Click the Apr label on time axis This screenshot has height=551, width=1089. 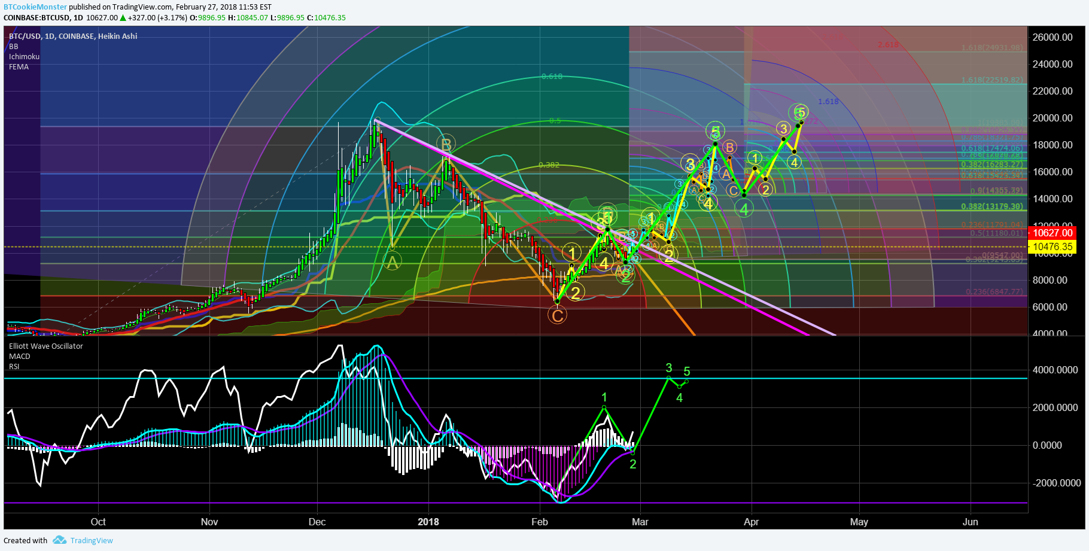click(x=752, y=522)
